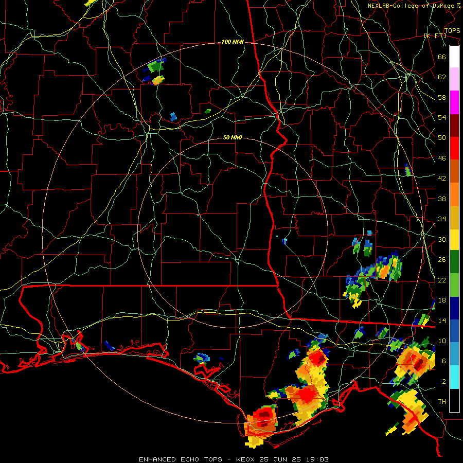
Task: Click the navy blue legend swatch
Action: tap(454, 308)
